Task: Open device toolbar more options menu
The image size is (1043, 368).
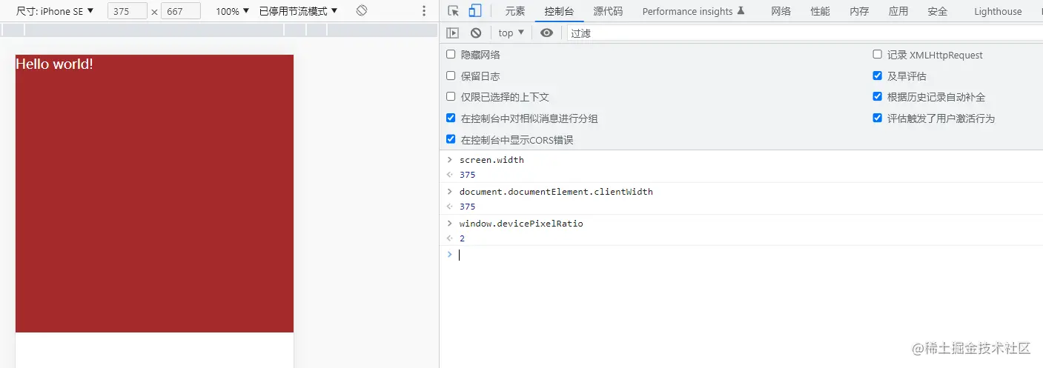Action: [x=424, y=11]
